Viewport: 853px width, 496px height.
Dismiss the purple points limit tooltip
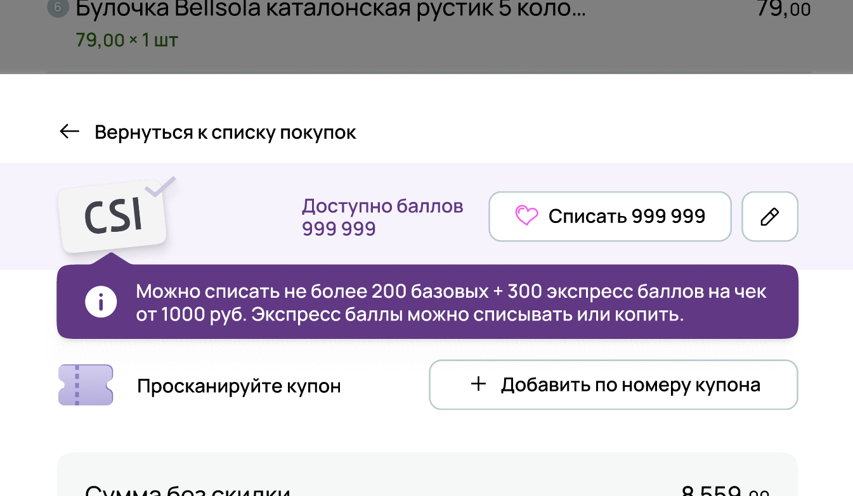point(428,302)
